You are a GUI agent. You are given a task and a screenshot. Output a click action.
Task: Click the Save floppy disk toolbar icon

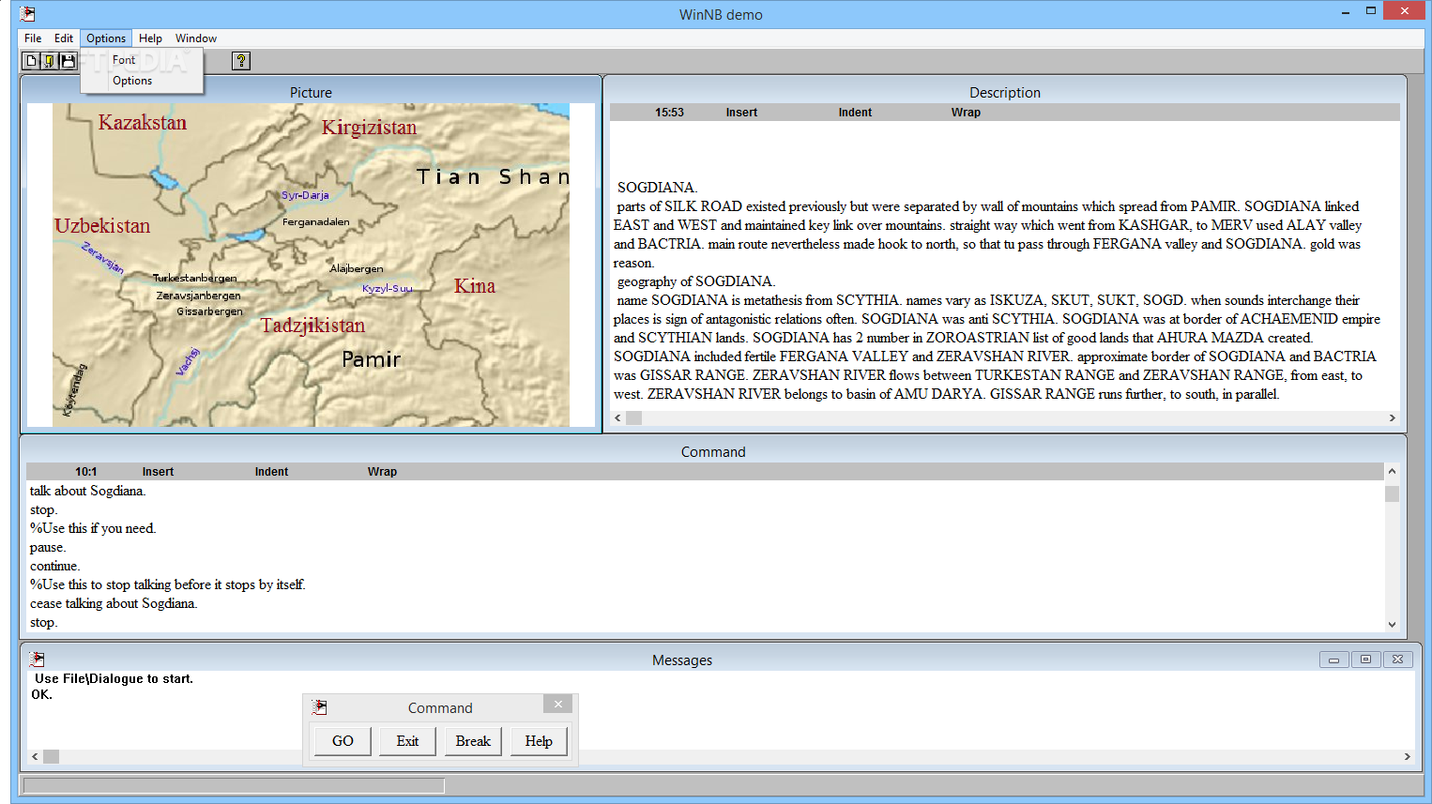(x=68, y=61)
